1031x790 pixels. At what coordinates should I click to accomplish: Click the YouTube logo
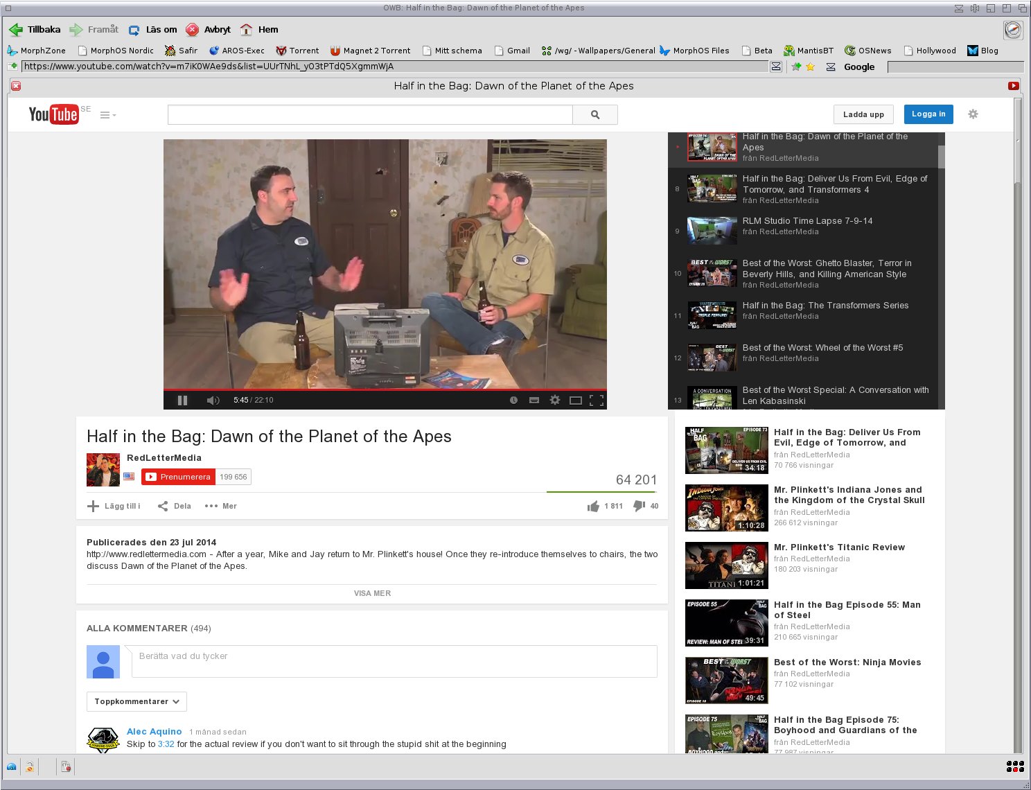tap(54, 114)
